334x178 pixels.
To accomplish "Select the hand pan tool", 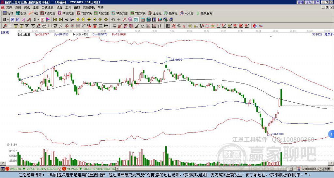I will pyautogui.click(x=113, y=20).
